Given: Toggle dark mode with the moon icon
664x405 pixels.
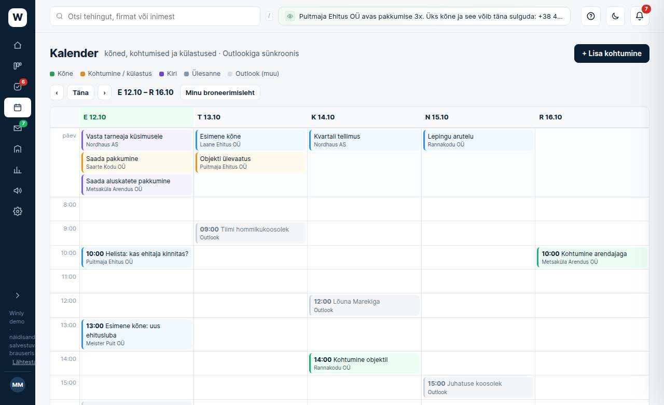Looking at the screenshot, I should point(615,16).
